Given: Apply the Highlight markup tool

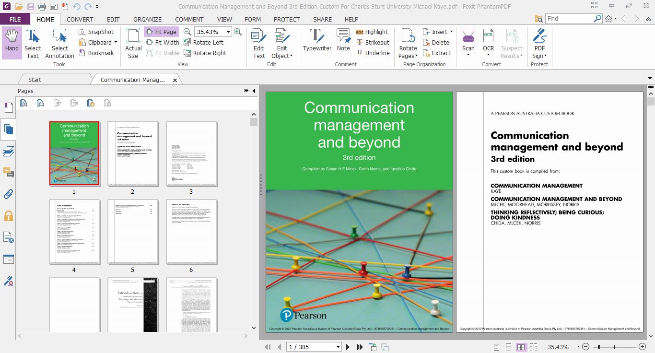Looking at the screenshot, I should (x=372, y=32).
